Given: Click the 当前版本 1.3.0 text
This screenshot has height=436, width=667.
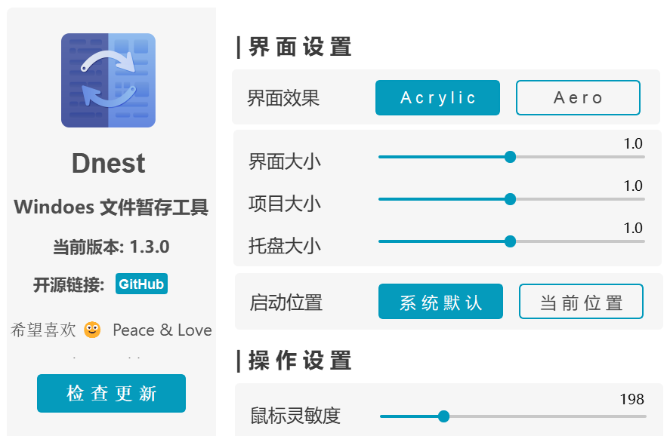Looking at the screenshot, I should 111,247.
